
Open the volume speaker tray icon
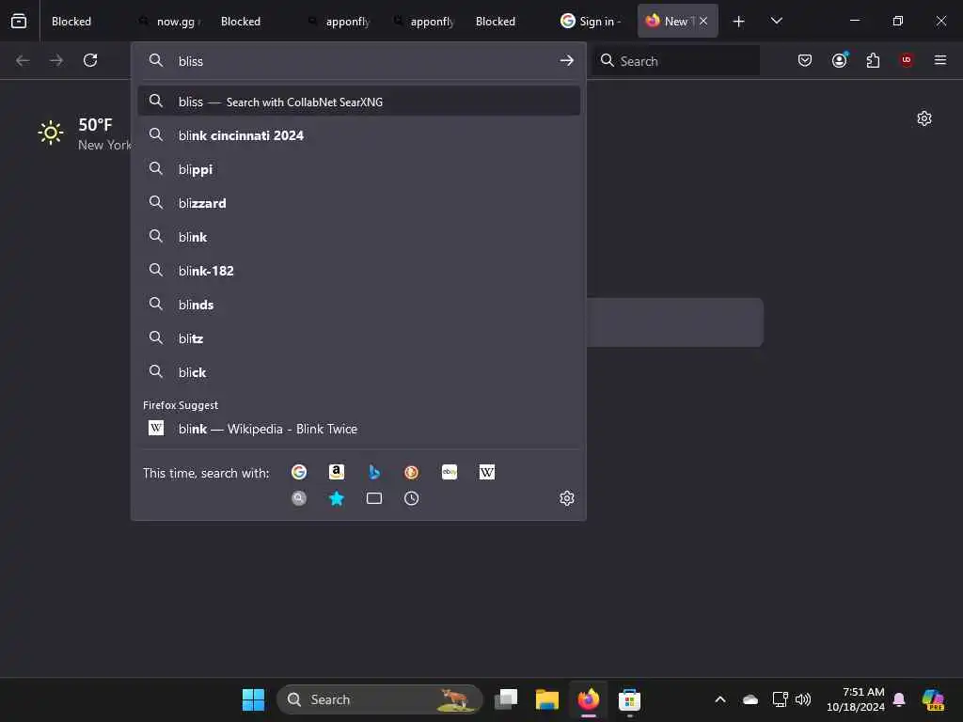click(x=803, y=699)
